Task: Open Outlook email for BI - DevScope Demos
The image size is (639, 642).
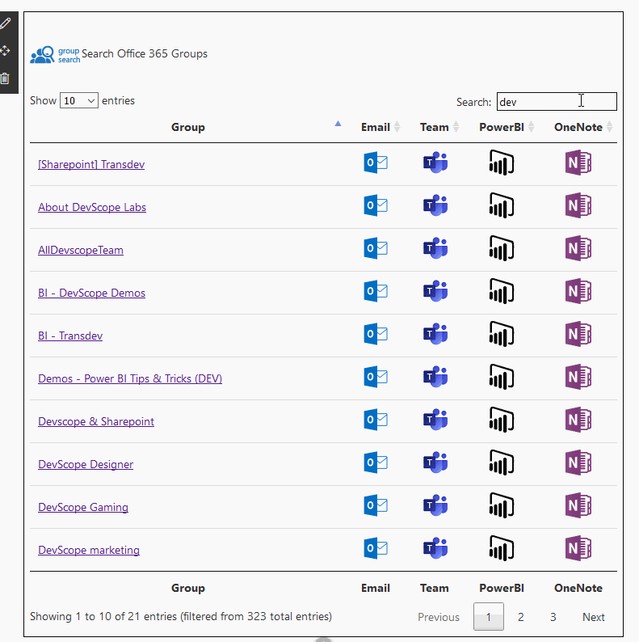Action: tap(376, 291)
